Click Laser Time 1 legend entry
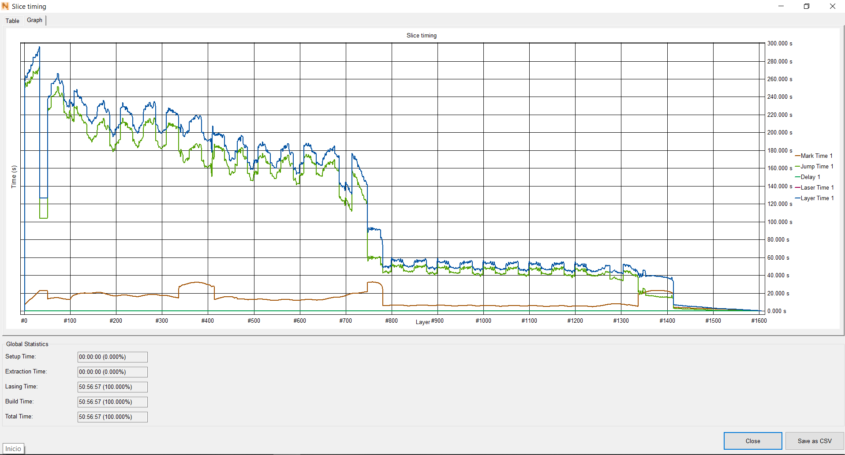Screen dimensions: 845x455 (x=814, y=187)
